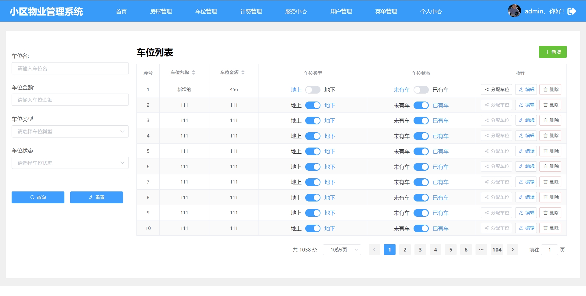Screen dimensions: 586x296
Task: Click cell 新增的 in row 1
Action: pyautogui.click(x=184, y=90)
